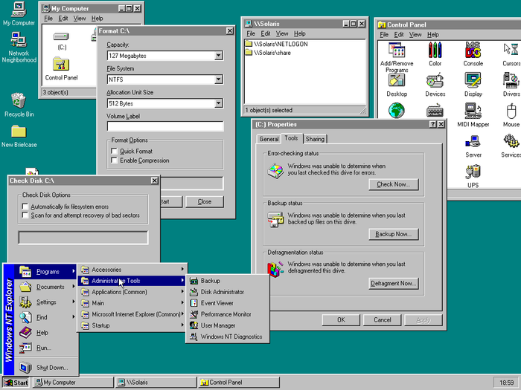521x390 pixels.
Task: Open the Color control panel icon
Action: pos(435,51)
